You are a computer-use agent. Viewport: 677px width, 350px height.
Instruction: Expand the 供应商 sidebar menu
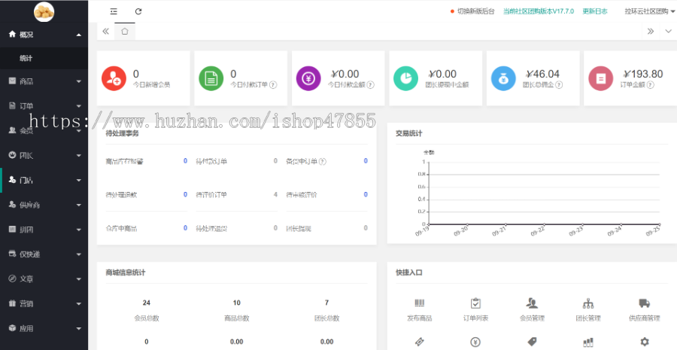pos(44,205)
